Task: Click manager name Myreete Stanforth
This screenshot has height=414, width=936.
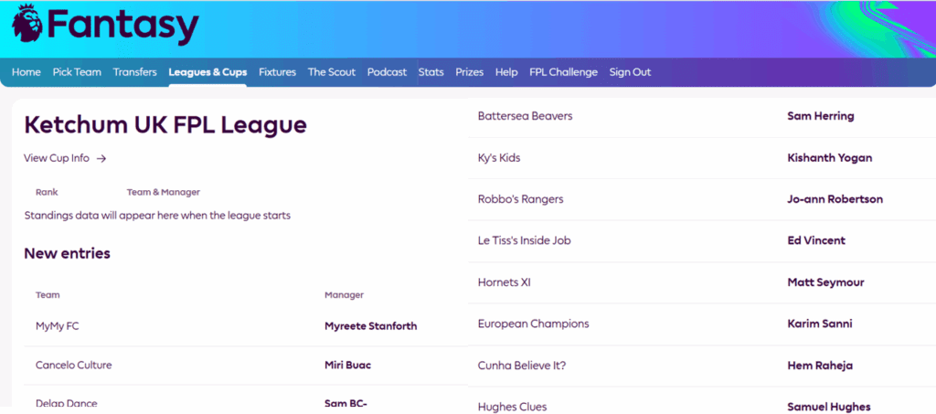Action: [x=371, y=326]
